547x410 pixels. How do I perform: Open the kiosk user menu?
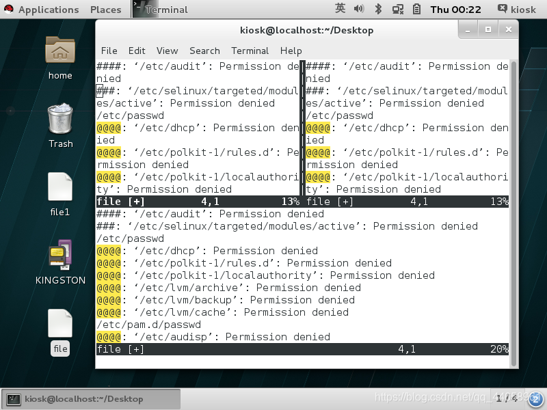point(517,9)
